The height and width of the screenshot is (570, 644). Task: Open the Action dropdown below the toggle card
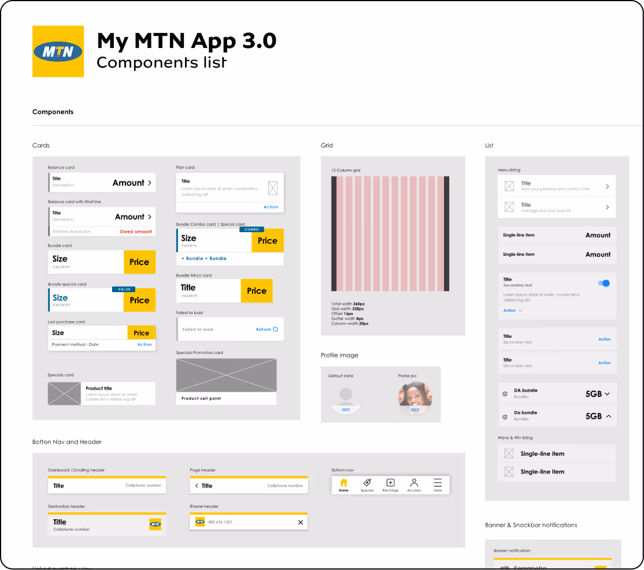[x=511, y=310]
